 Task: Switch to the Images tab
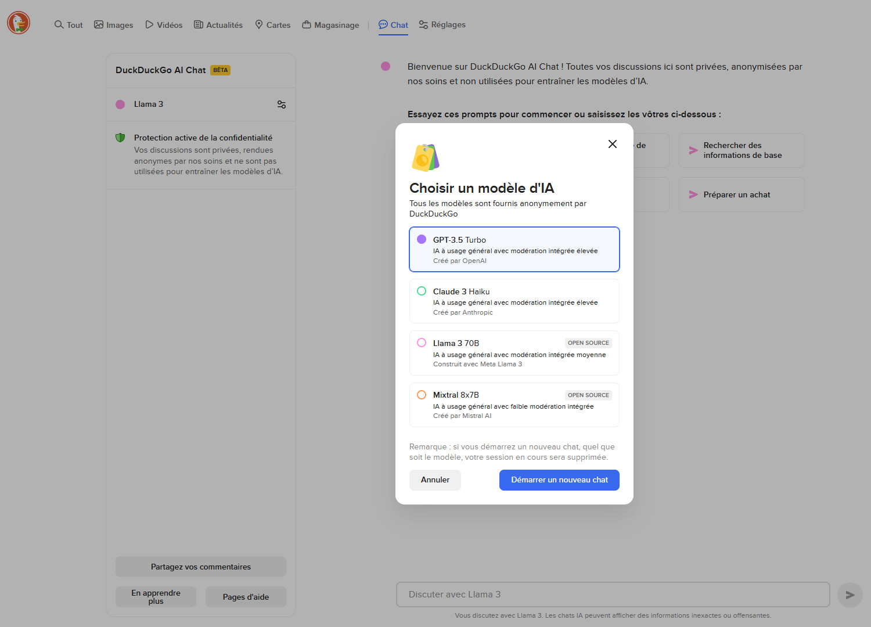pos(114,25)
